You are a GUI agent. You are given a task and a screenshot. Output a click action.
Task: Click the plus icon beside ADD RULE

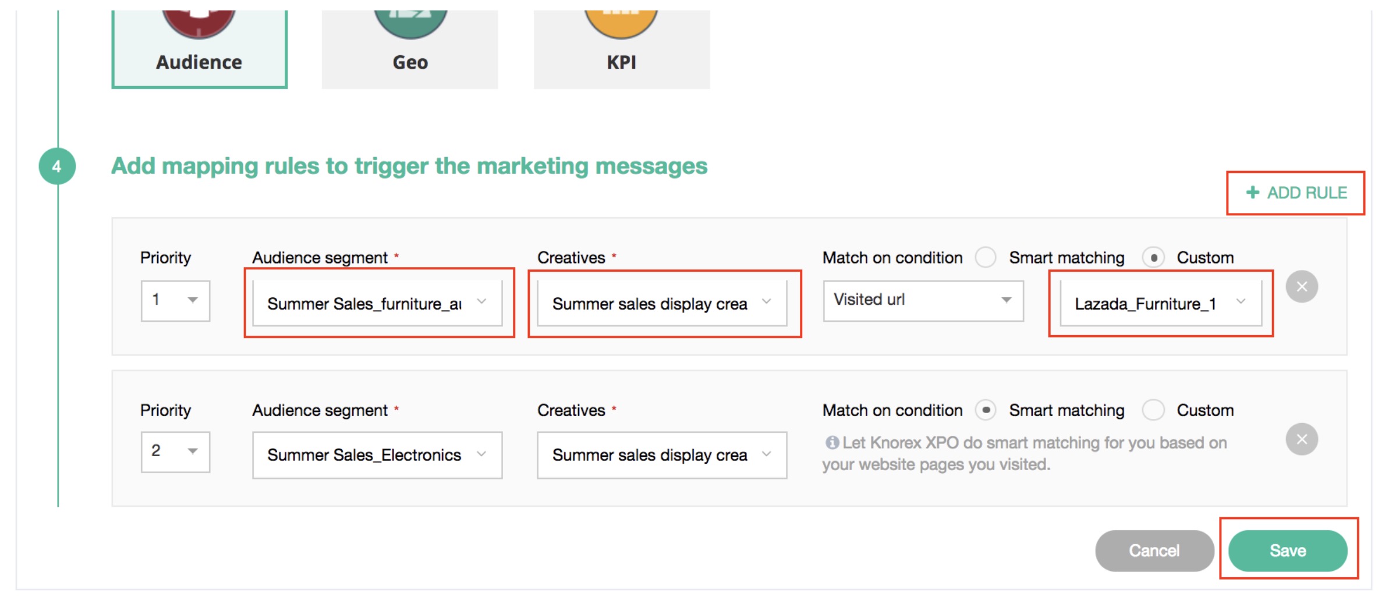click(x=1252, y=193)
